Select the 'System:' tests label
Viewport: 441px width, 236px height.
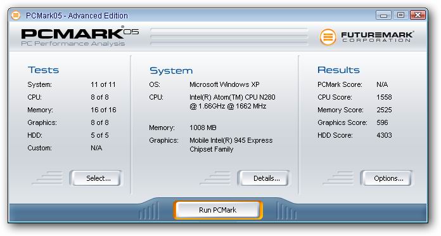[39, 84]
